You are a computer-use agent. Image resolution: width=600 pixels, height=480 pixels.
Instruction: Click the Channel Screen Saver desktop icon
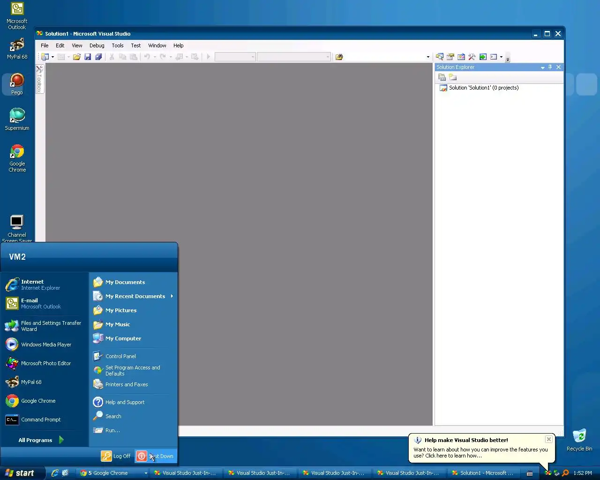click(17, 228)
